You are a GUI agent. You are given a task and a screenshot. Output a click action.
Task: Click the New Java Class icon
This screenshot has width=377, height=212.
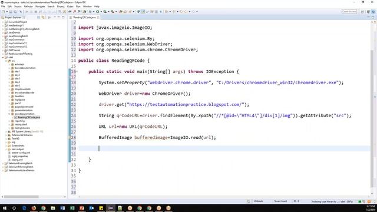pos(125,12)
